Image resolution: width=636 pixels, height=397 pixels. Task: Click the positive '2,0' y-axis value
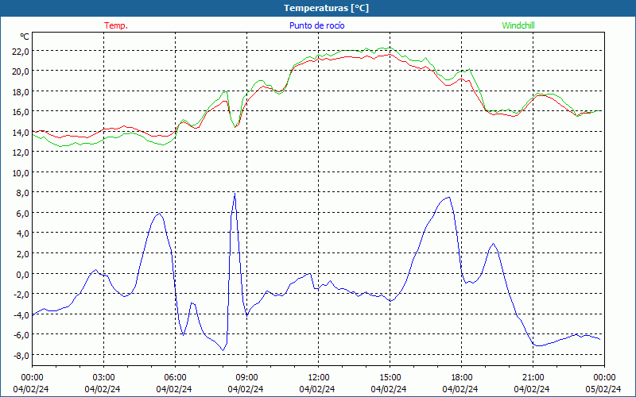pos(23,253)
